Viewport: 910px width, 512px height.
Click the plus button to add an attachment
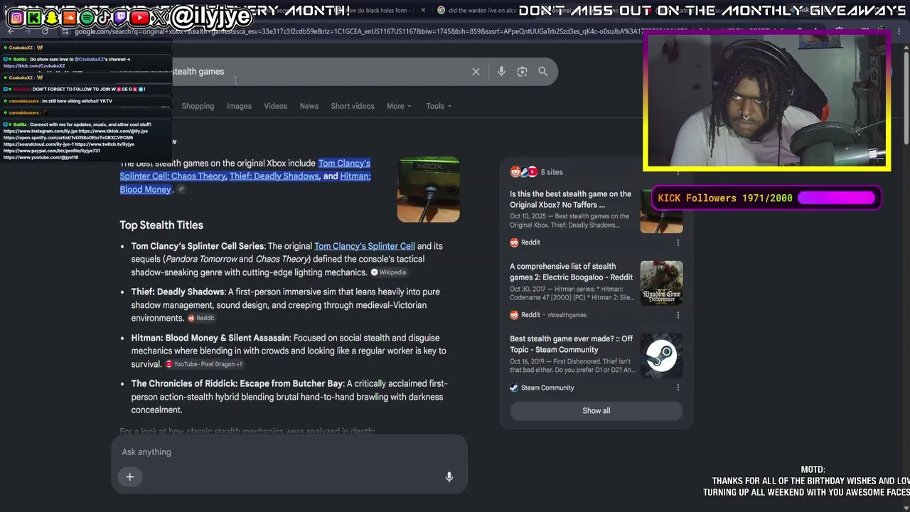tap(130, 477)
